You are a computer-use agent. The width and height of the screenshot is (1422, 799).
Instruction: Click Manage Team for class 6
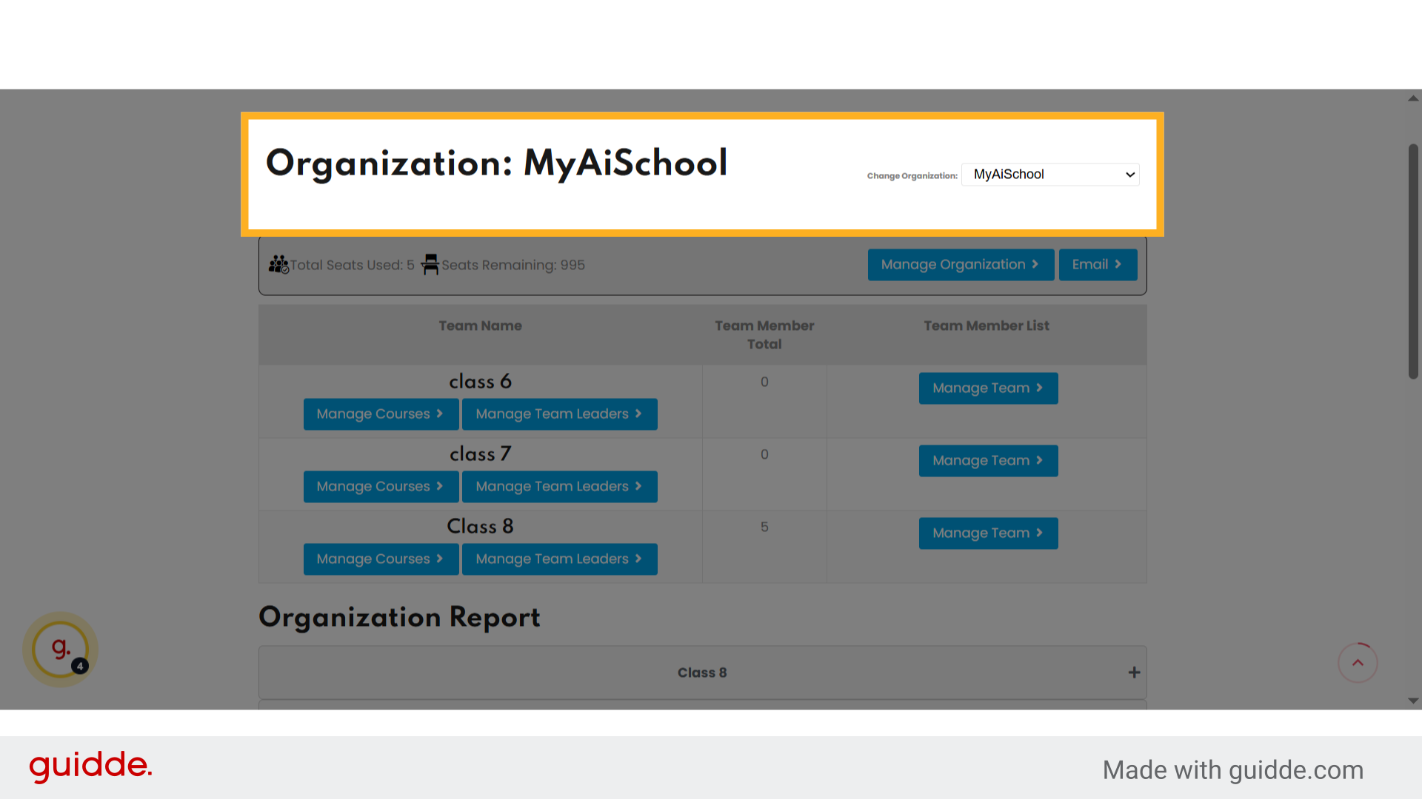coord(988,388)
